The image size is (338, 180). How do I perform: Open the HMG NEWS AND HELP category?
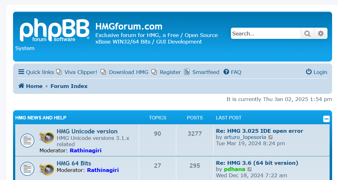pos(41,118)
